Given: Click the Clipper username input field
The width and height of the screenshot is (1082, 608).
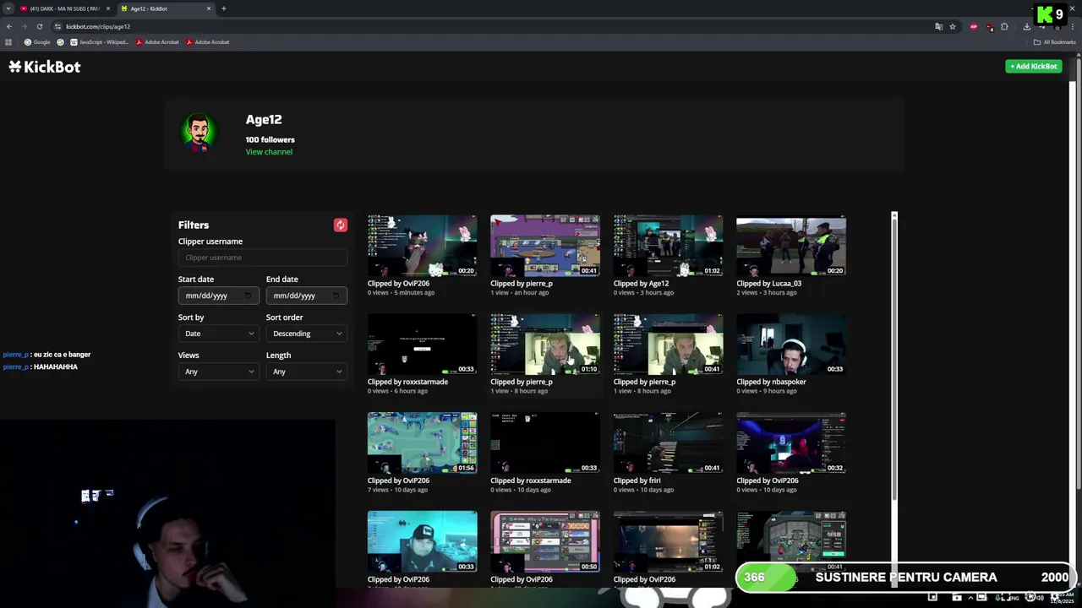Looking at the screenshot, I should pos(262,258).
